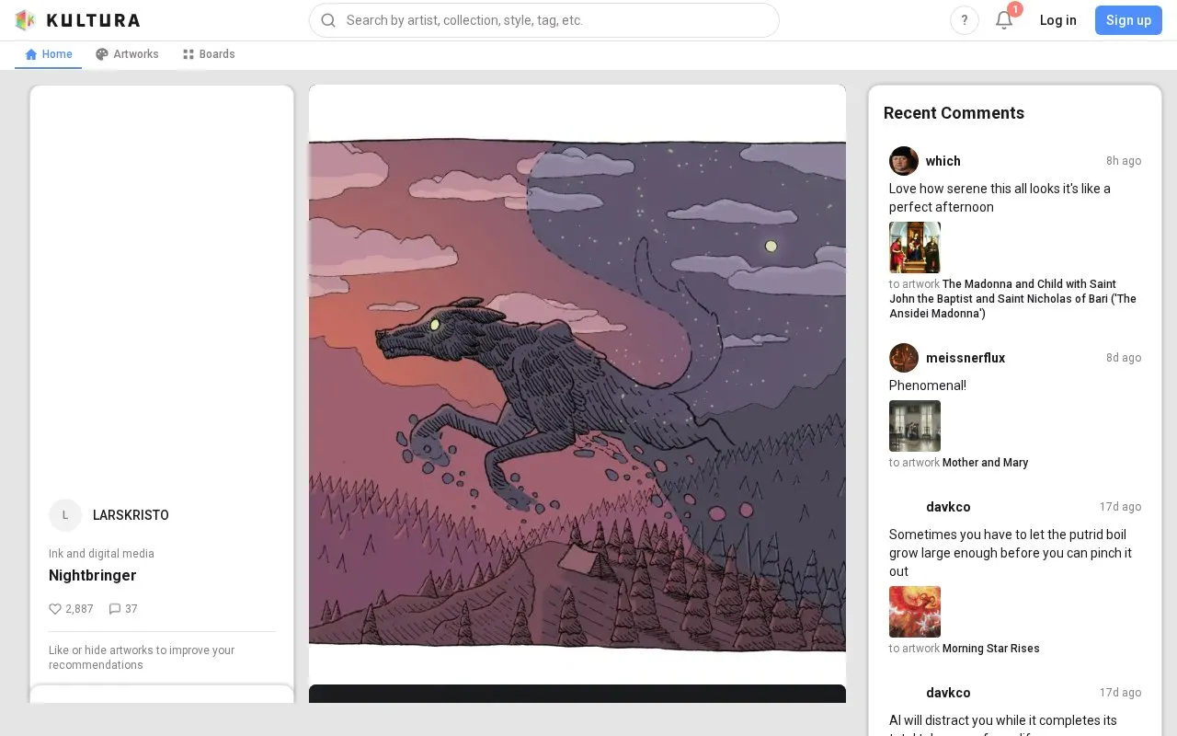The height and width of the screenshot is (736, 1177).
Task: Open the username link 'which'
Action: (x=943, y=161)
